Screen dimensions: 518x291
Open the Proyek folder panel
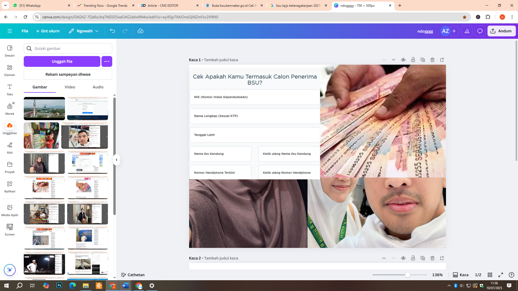pyautogui.click(x=10, y=167)
